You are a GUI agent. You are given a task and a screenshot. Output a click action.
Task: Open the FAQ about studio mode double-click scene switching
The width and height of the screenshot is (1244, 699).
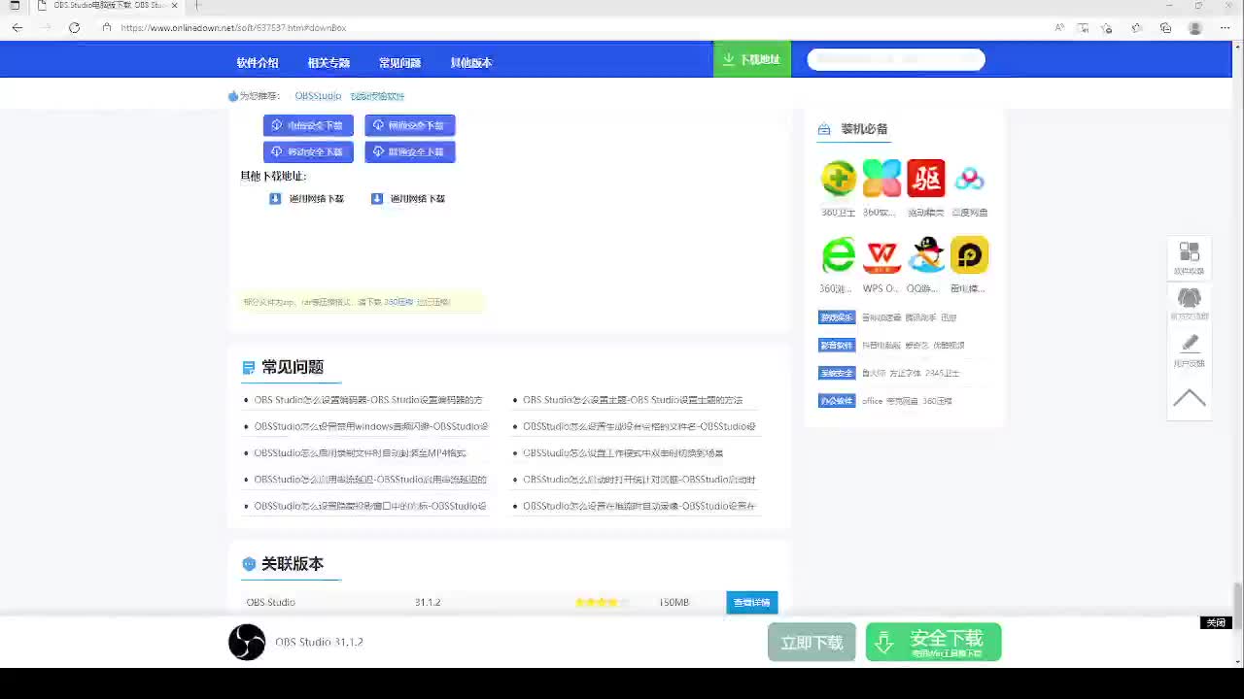623,453
